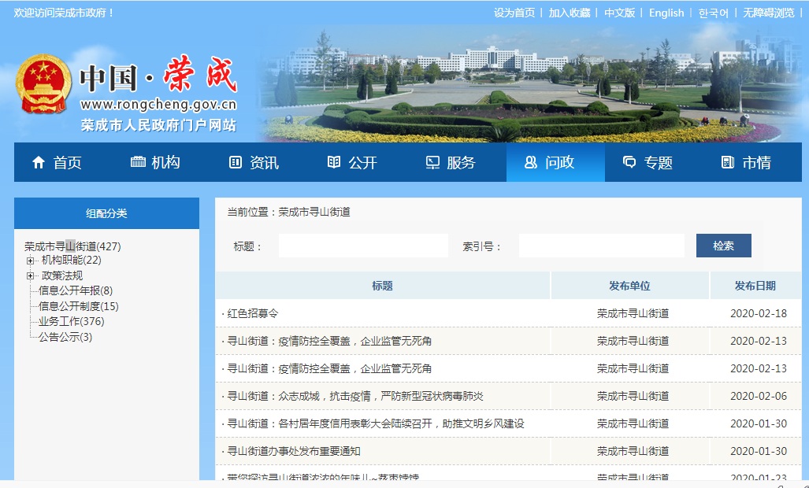This screenshot has height=488, width=809.
Task: Open 信息公开年报(8) category
Action: point(76,290)
